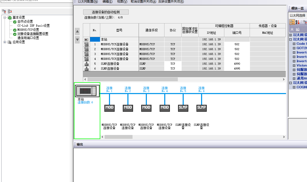Collapse the 基本设置 tree node
307x182 pixels.
[5, 18]
